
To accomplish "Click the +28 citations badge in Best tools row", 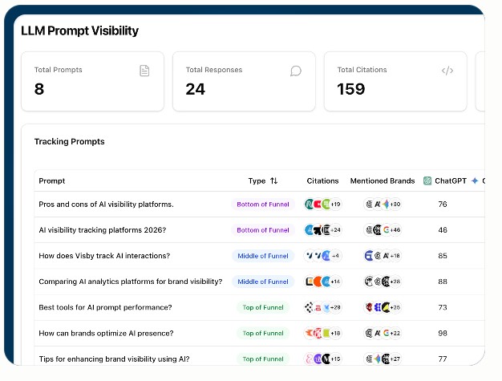I will (x=335, y=307).
